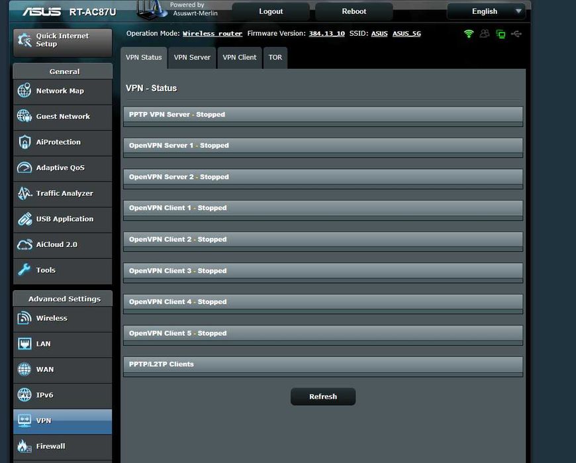Open AiCloud 2.0 menu item

62,245
